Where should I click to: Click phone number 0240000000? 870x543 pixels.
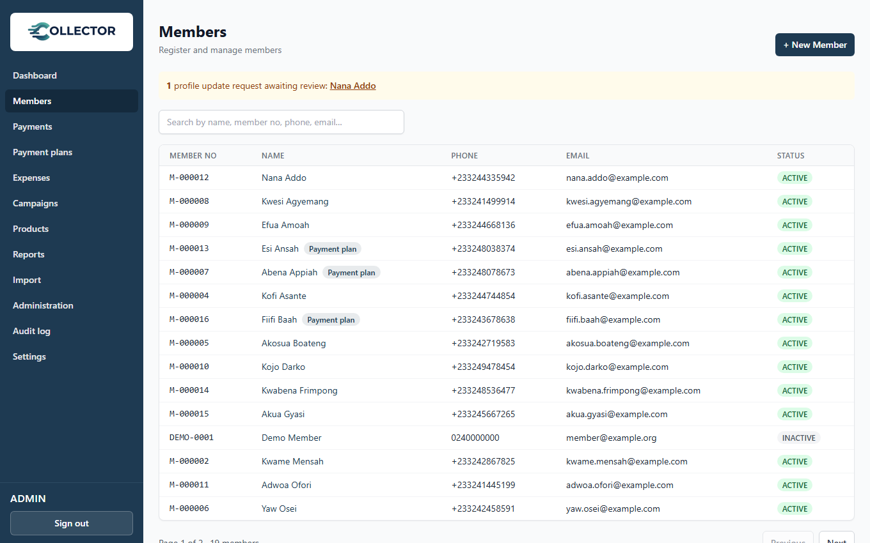tap(475, 438)
